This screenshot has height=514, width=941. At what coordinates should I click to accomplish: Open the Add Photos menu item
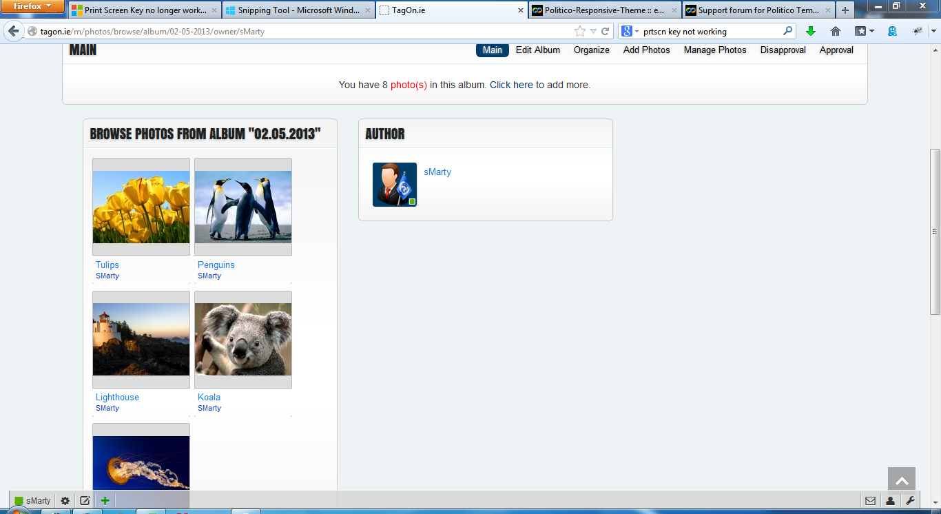pyautogui.click(x=647, y=50)
